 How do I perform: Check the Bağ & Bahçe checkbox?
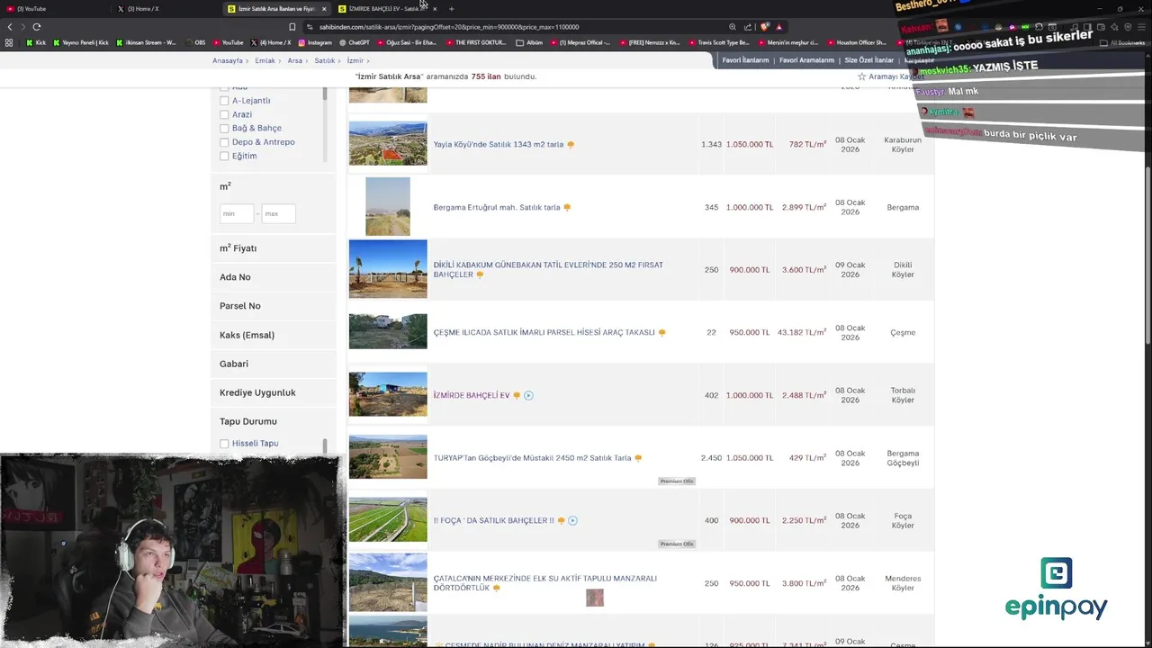pos(224,128)
